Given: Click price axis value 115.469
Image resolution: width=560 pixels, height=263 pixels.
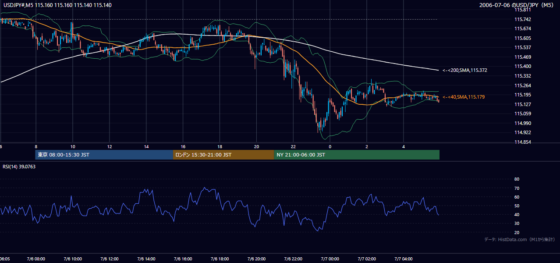Looking at the screenshot, I should pyautogui.click(x=523, y=57).
